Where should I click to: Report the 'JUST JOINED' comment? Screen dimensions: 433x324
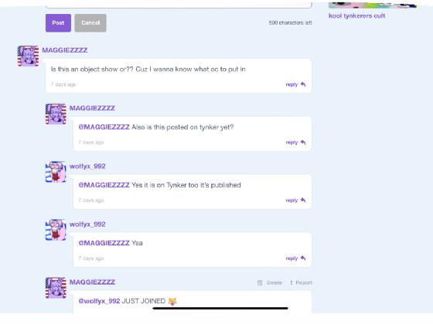(301, 282)
